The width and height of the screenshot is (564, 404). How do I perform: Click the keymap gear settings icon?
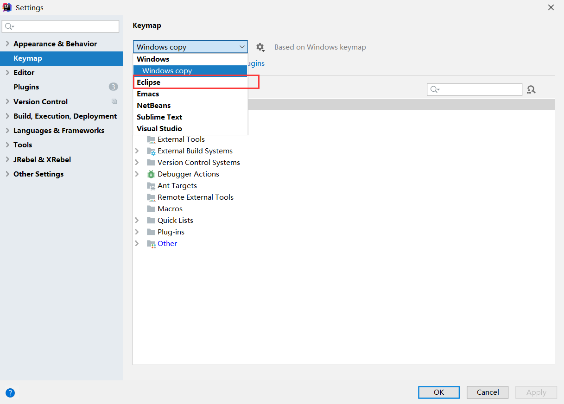[260, 47]
